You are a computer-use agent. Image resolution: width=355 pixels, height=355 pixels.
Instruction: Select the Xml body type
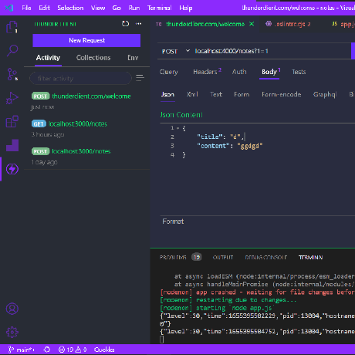click(192, 94)
